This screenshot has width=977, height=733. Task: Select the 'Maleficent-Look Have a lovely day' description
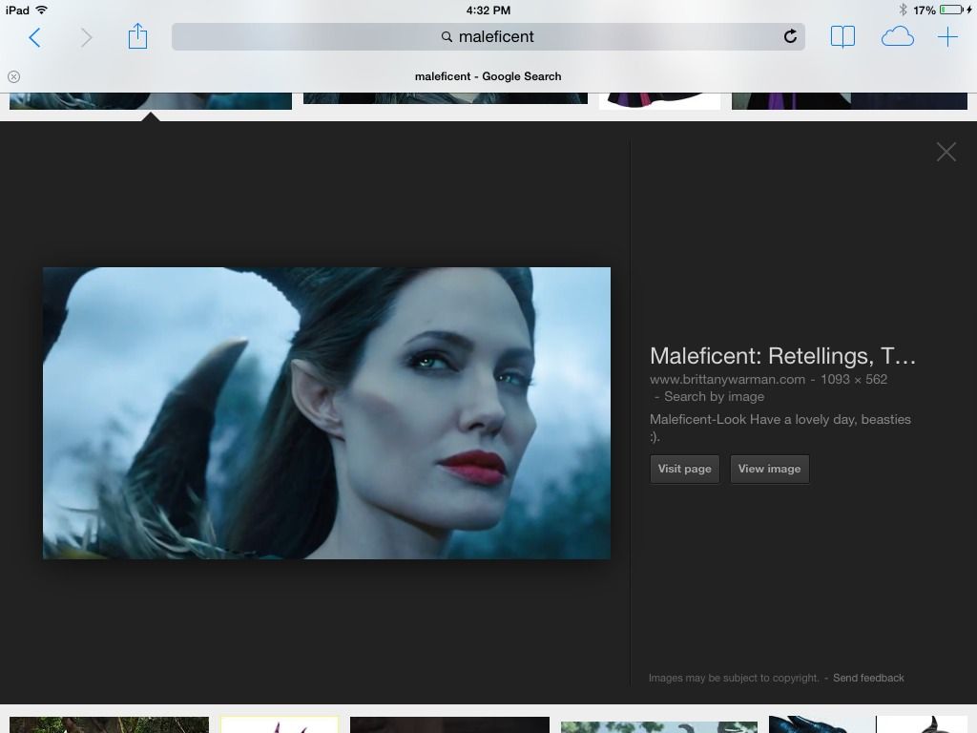pos(780,428)
